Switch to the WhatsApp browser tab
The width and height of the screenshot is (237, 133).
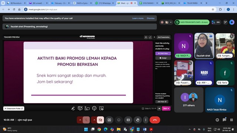pyautogui.click(x=104, y=3)
